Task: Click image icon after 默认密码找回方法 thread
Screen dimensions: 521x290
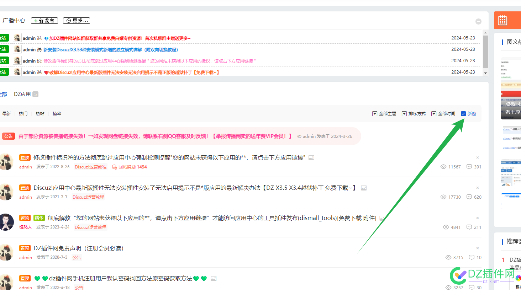Action: [x=214, y=279]
